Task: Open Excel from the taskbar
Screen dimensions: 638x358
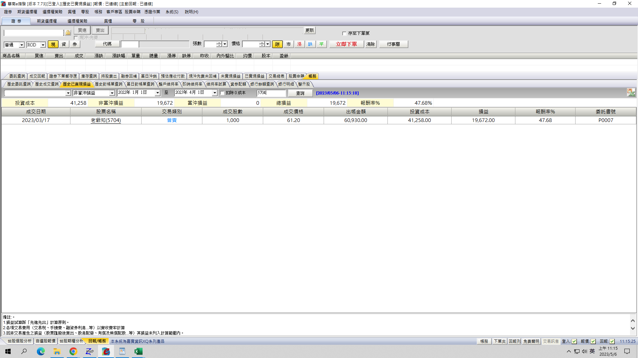Action: (138, 351)
